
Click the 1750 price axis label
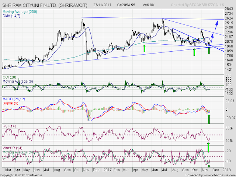(x=229, y=56)
